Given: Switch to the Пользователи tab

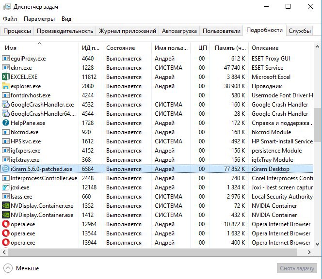Looking at the screenshot, I should (x=221, y=31).
